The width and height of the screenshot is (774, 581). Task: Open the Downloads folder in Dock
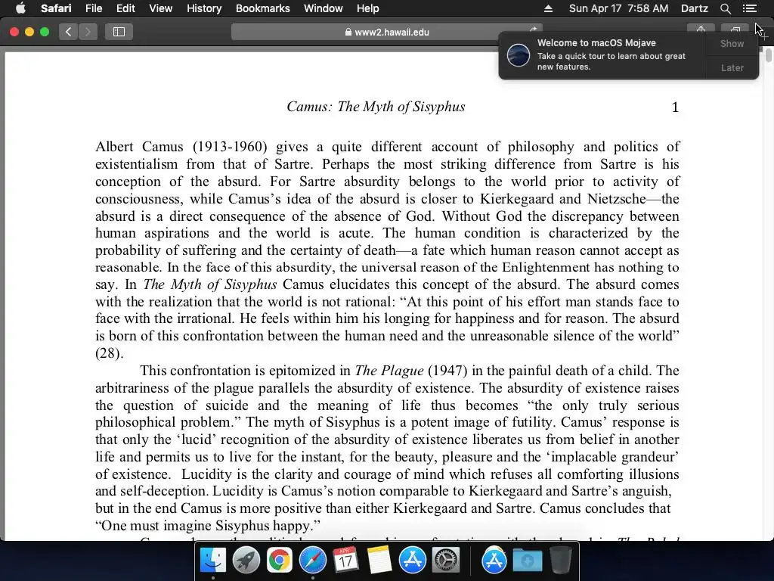[x=527, y=561]
